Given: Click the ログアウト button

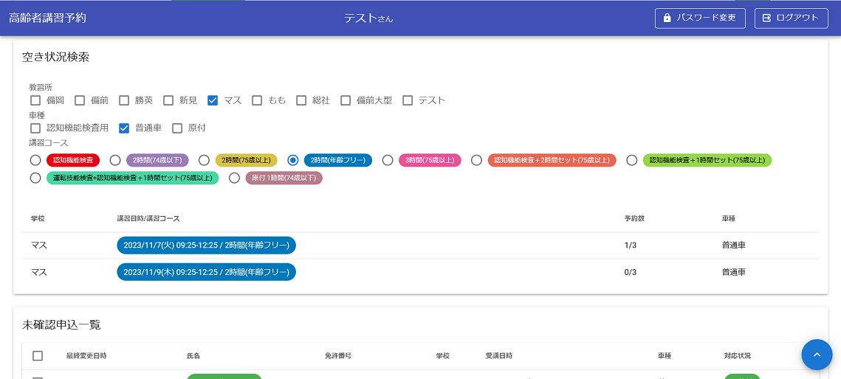Looking at the screenshot, I should (791, 18).
